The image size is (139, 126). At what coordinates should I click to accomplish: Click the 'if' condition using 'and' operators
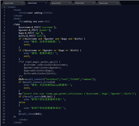click(52, 39)
